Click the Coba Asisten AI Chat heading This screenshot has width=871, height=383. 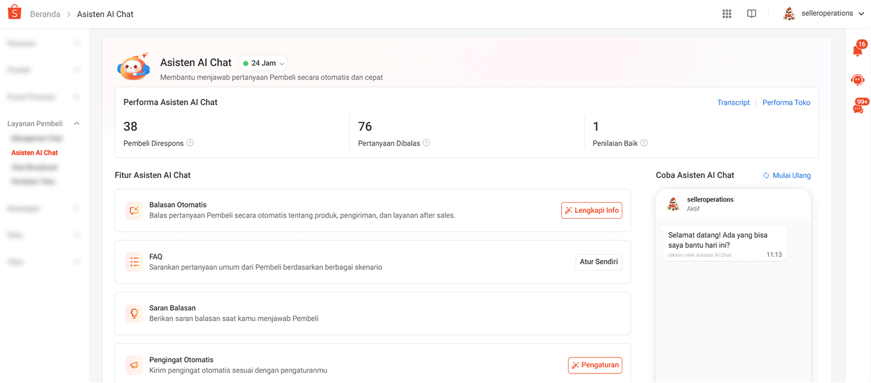click(695, 175)
